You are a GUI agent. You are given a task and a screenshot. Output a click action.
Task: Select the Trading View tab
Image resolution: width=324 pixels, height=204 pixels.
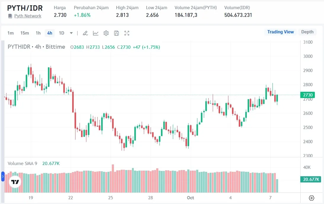click(281, 32)
